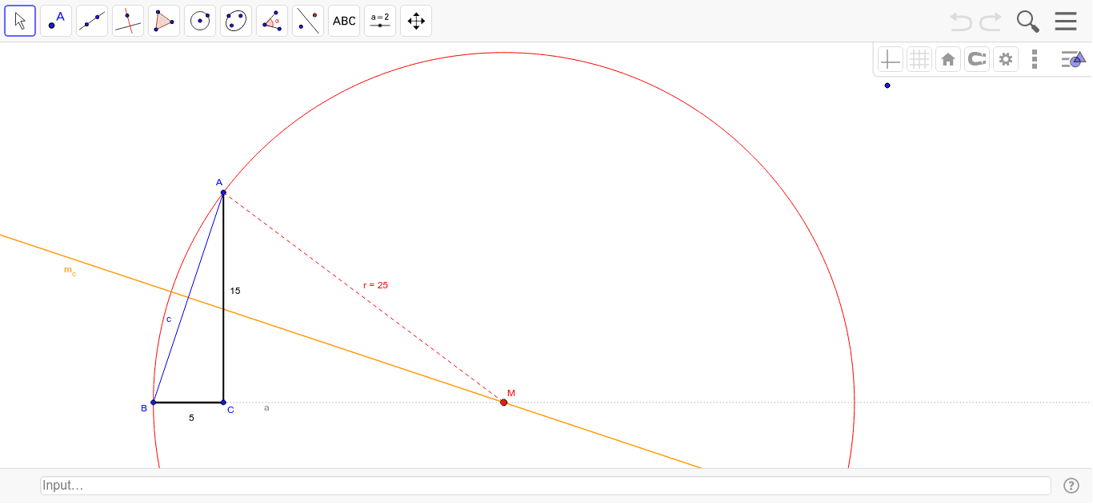Click the orange line label m_c

[x=70, y=270]
